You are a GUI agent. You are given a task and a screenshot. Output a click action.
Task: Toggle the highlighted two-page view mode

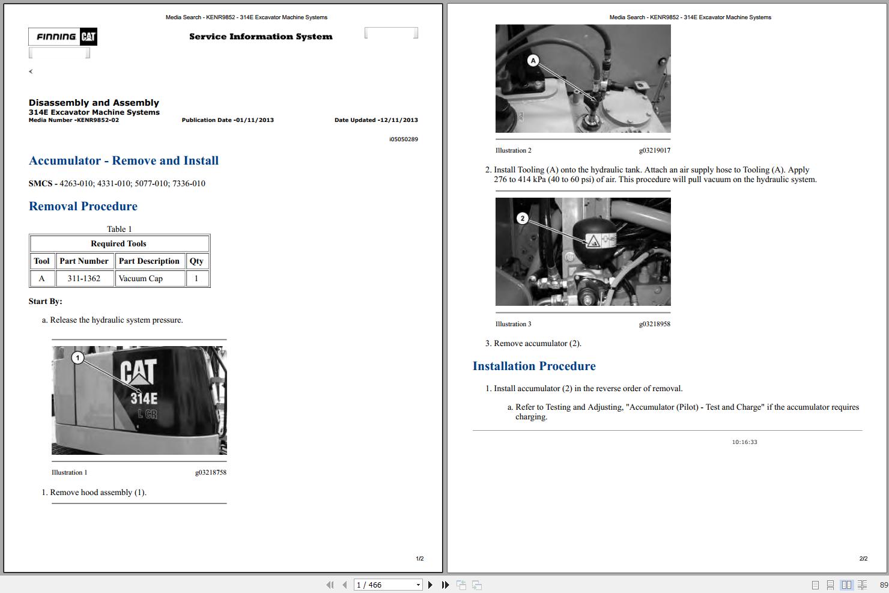coord(847,585)
